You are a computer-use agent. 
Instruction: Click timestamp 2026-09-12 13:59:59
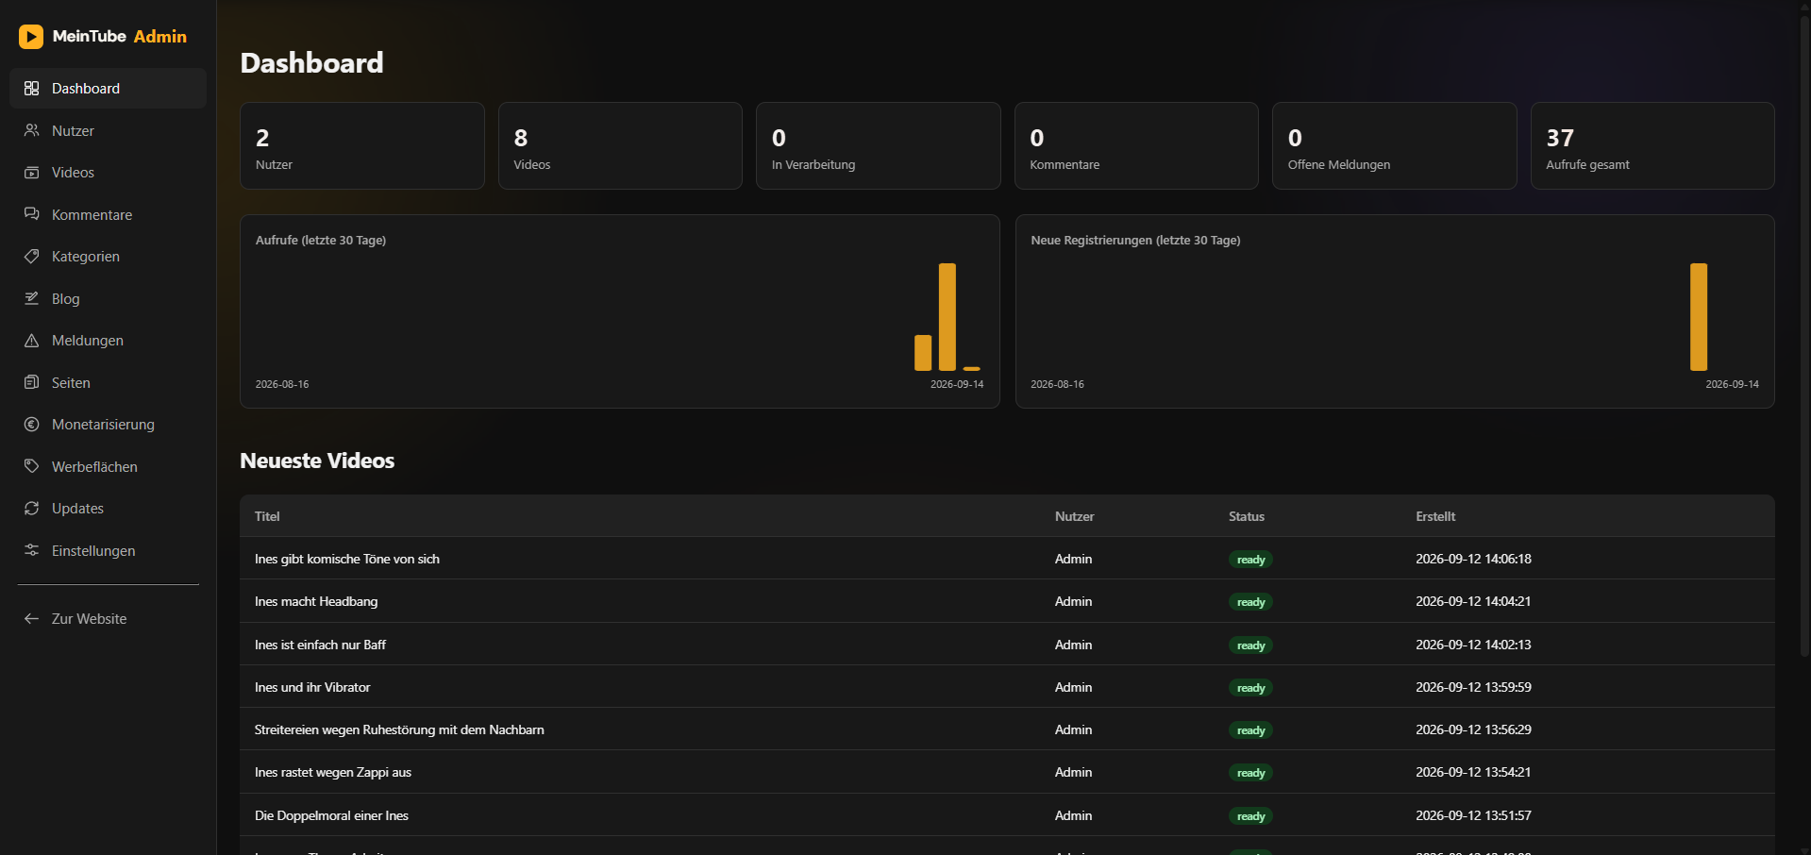tap(1473, 687)
